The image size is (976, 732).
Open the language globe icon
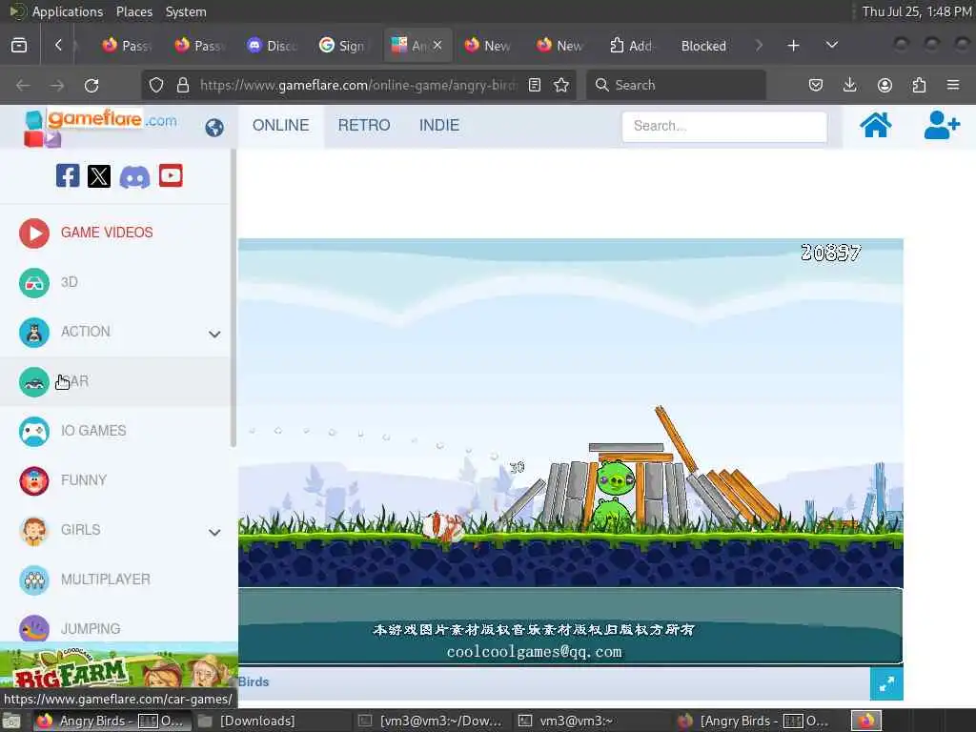(214, 128)
